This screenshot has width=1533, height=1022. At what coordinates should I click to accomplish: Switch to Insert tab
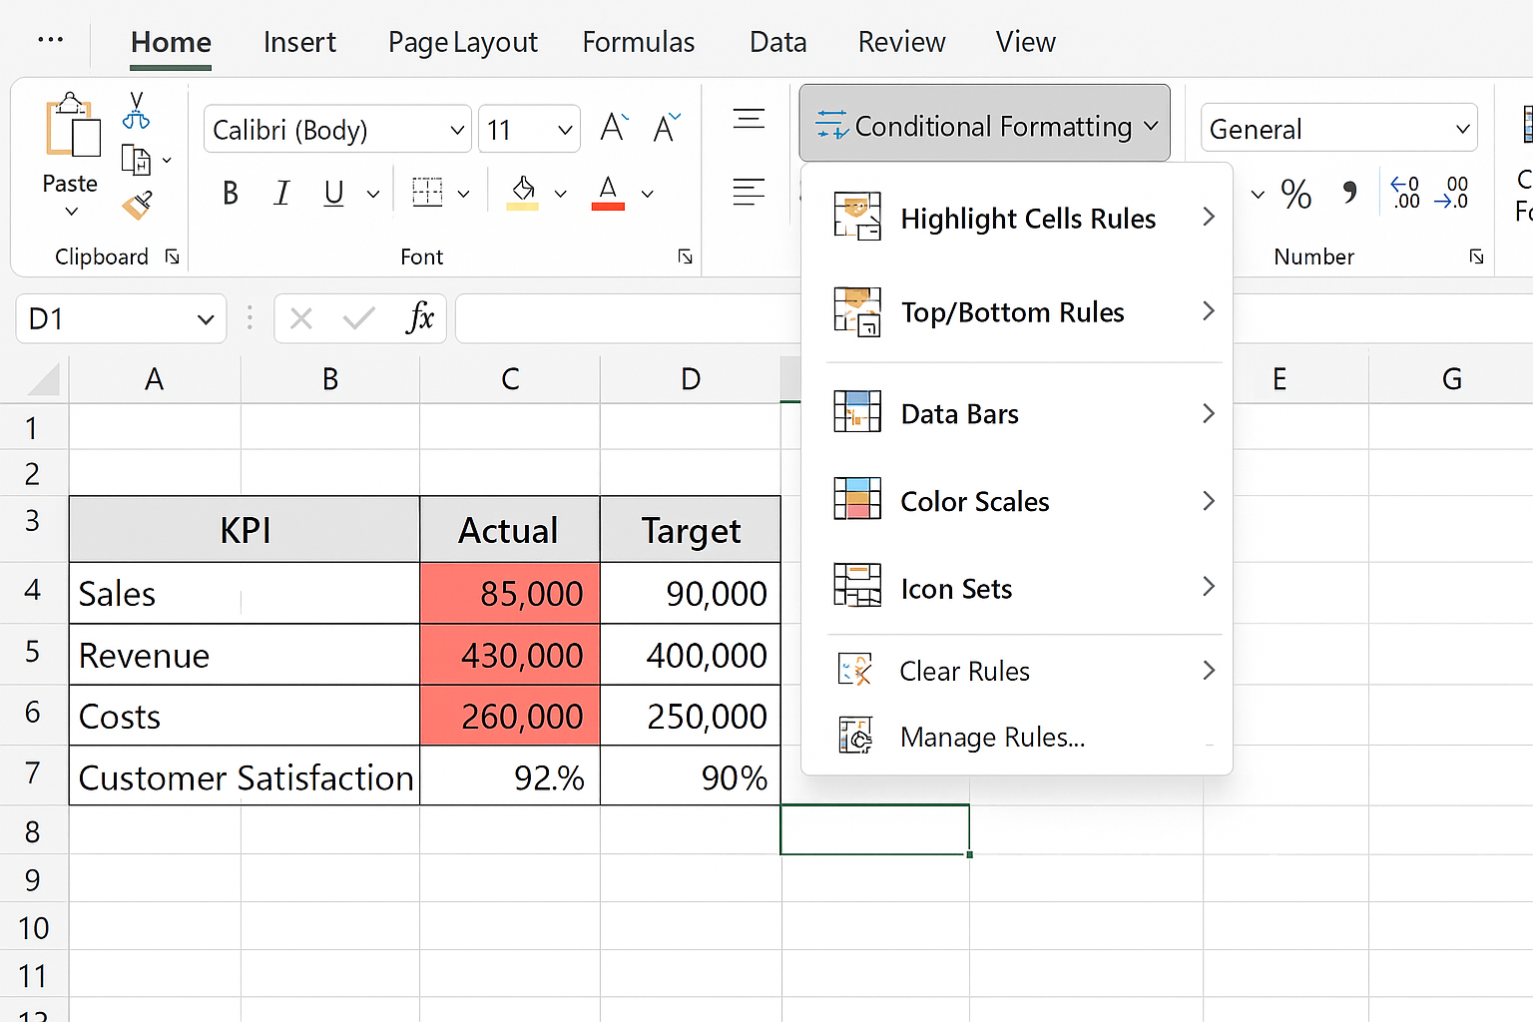click(x=299, y=42)
